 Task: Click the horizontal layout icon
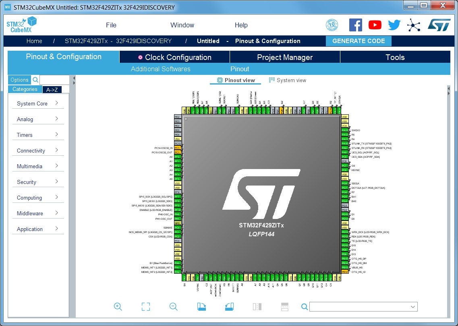click(x=285, y=306)
